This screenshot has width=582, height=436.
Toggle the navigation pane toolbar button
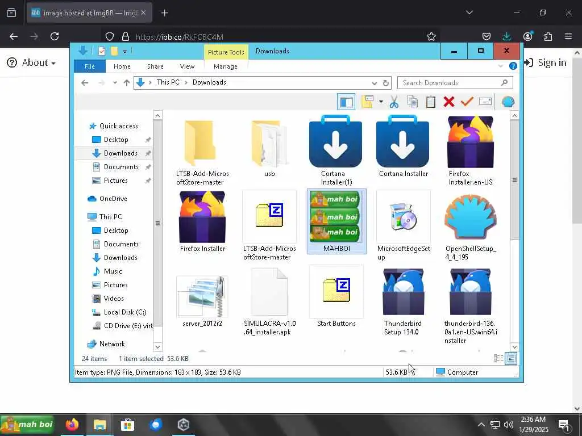346,102
